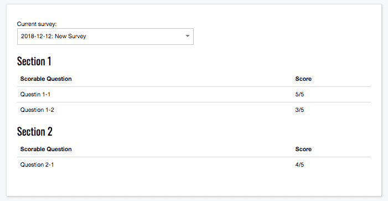The width and height of the screenshot is (388, 201).
Task: Click Score column header in Section 1
Action: [303, 79]
